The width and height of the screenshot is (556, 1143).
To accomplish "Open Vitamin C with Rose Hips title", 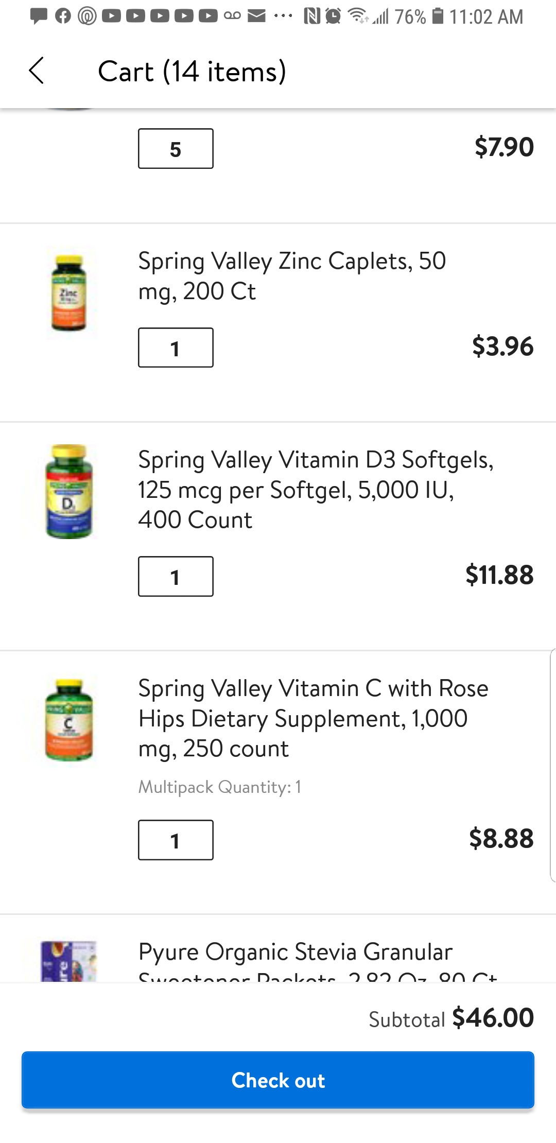I will pyautogui.click(x=313, y=718).
